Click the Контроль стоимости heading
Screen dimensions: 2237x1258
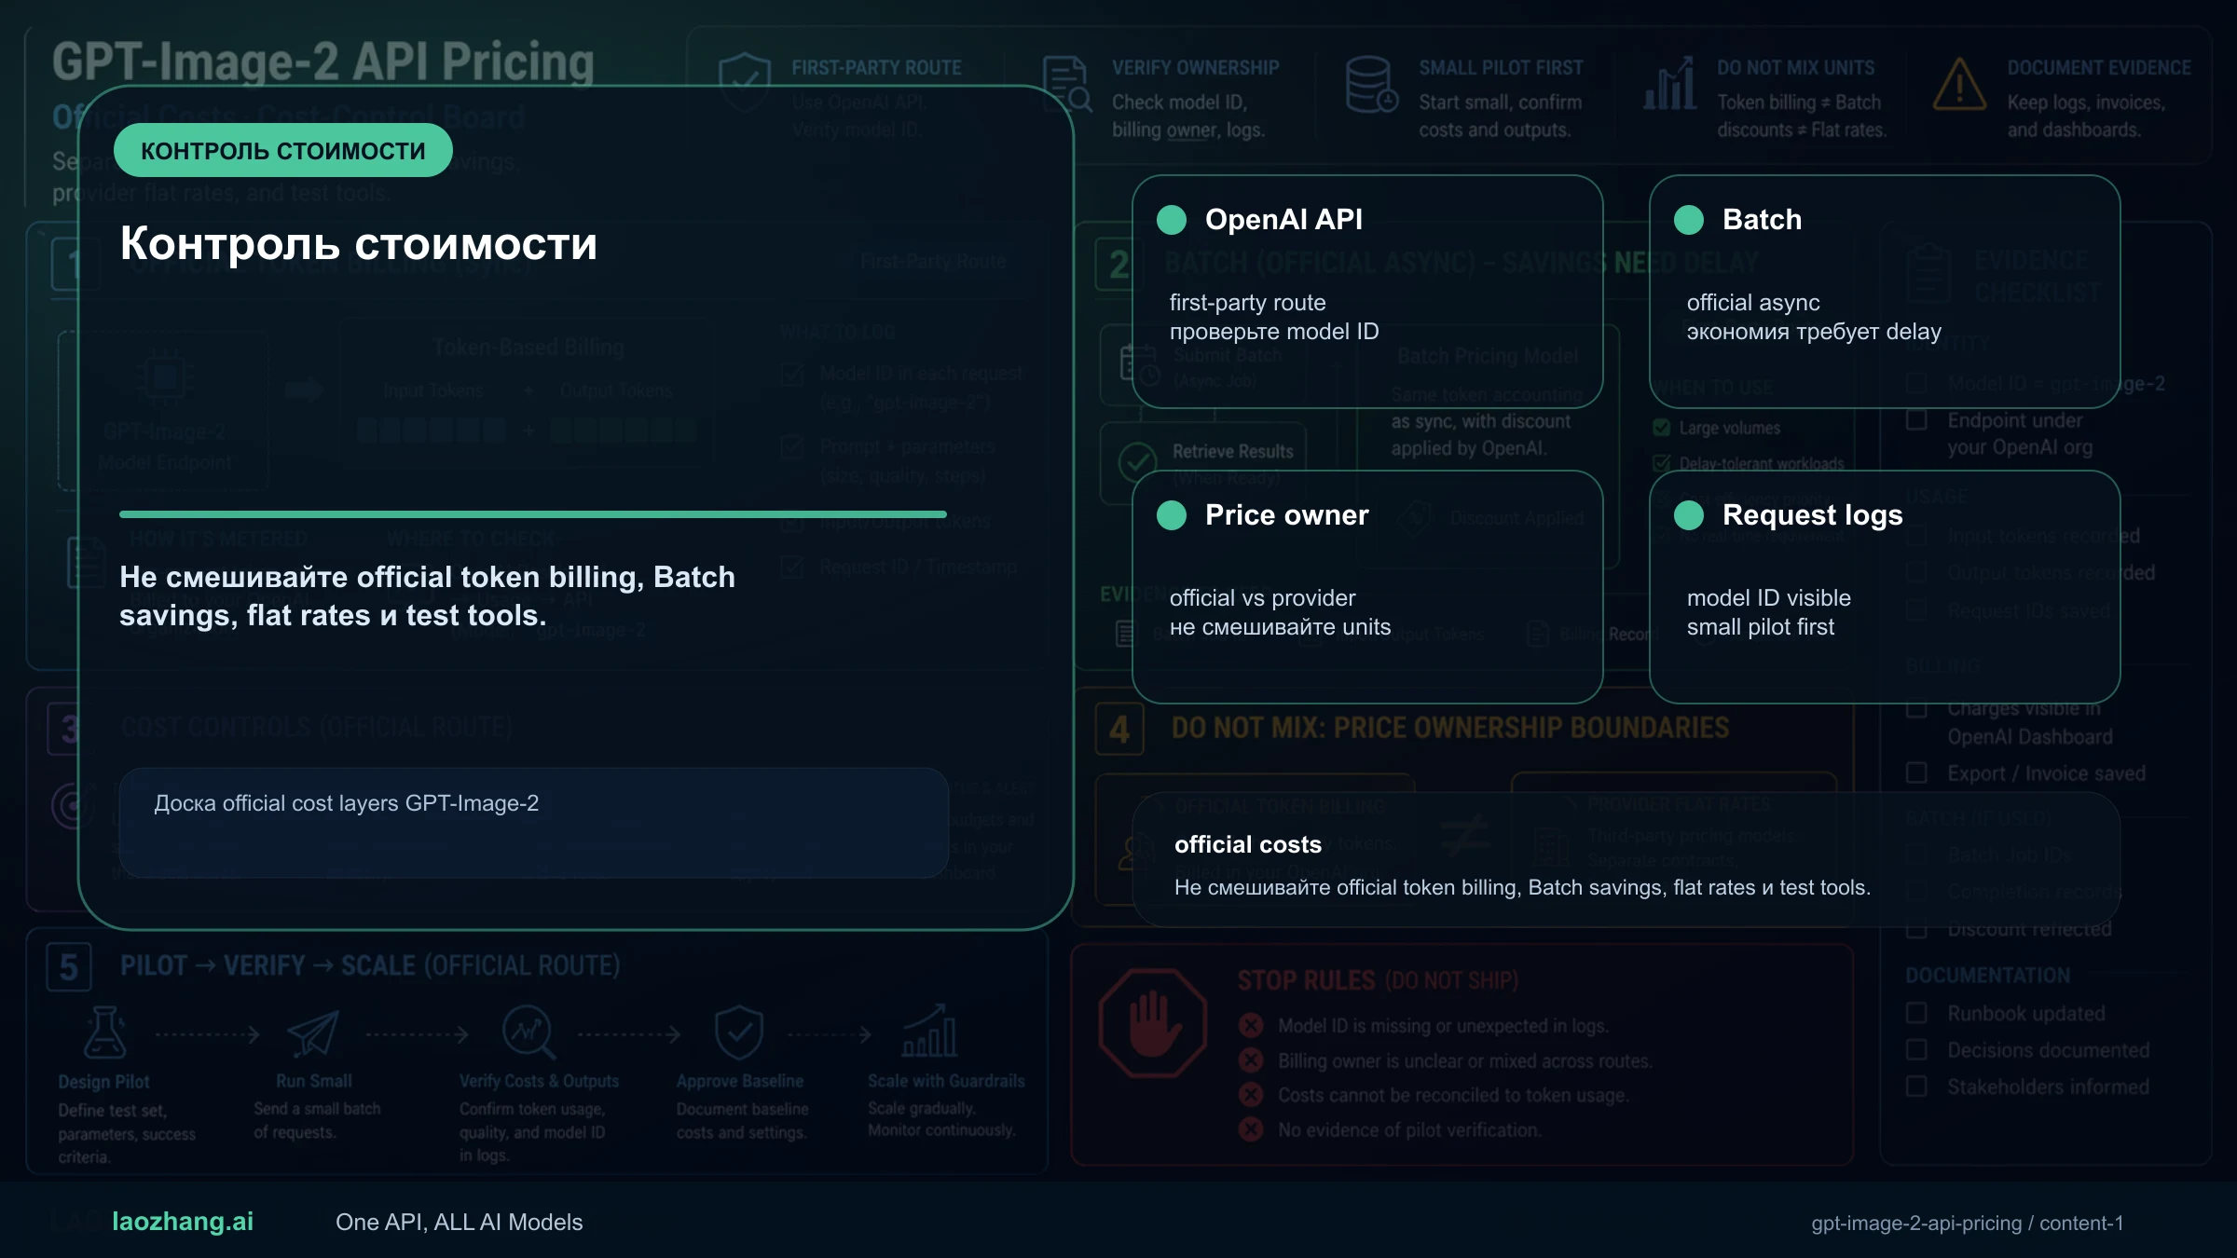pyautogui.click(x=359, y=243)
